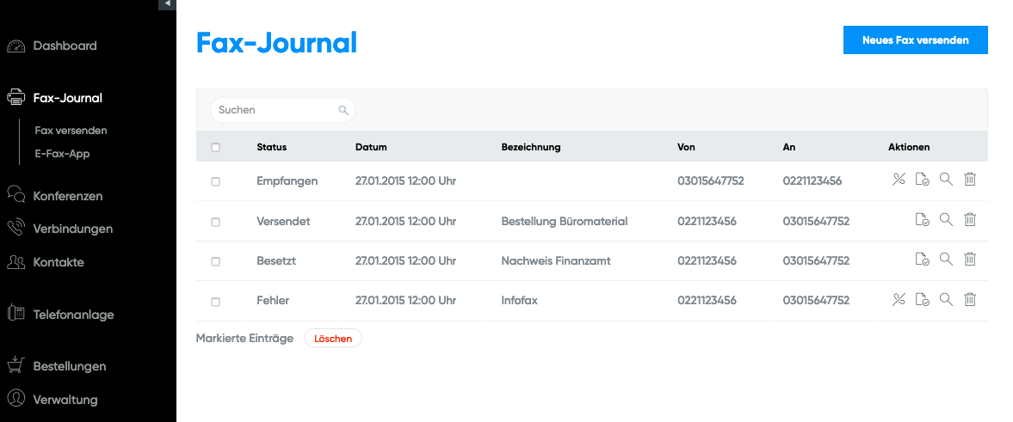The width and height of the screenshot is (1013, 422).
Task: Select the checkbox of the Fehler row
Action: click(215, 302)
